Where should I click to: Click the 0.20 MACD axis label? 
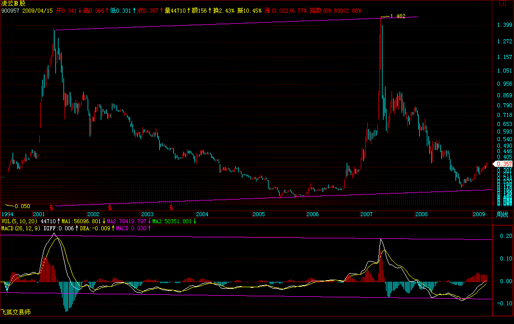pyautogui.click(x=506, y=236)
